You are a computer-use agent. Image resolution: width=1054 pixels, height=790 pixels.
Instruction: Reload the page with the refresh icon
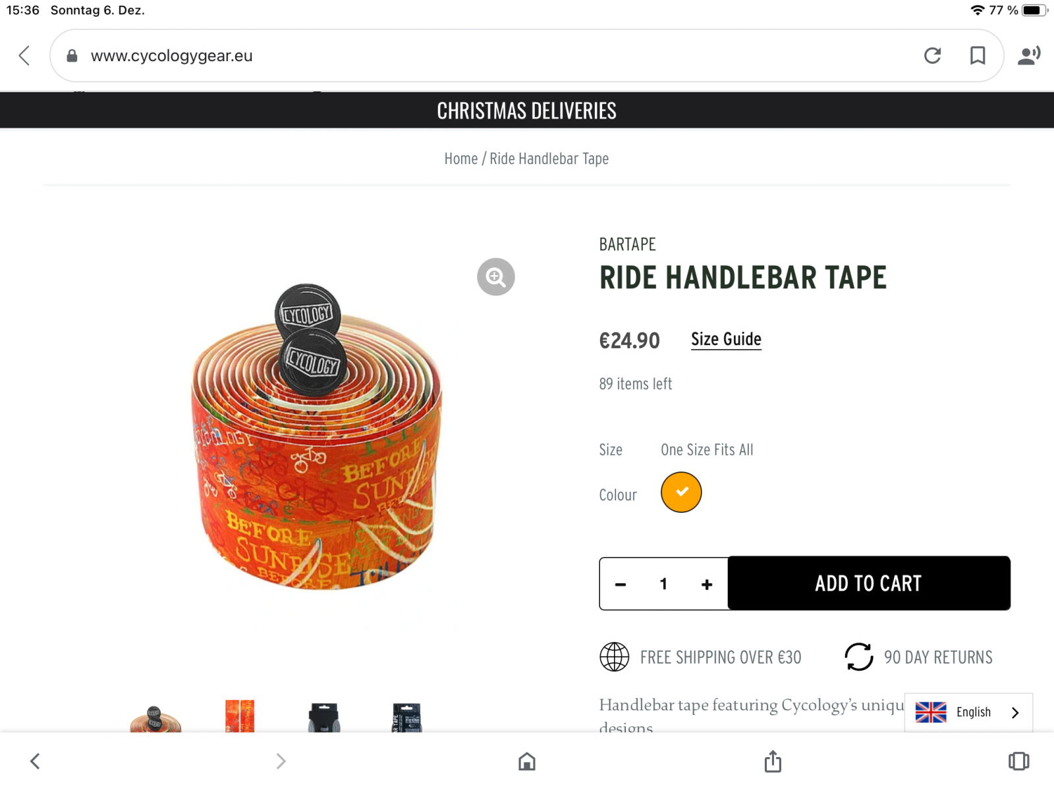click(932, 56)
